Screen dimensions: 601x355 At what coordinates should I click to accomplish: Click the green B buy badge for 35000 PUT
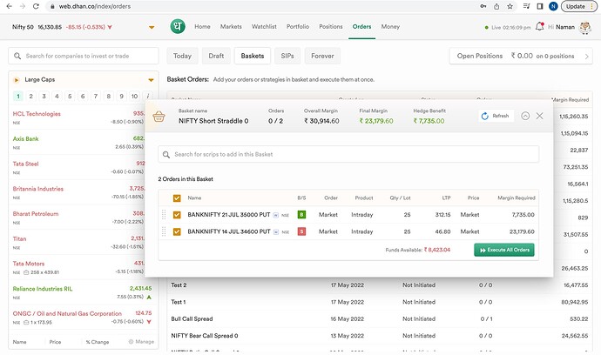(301, 214)
